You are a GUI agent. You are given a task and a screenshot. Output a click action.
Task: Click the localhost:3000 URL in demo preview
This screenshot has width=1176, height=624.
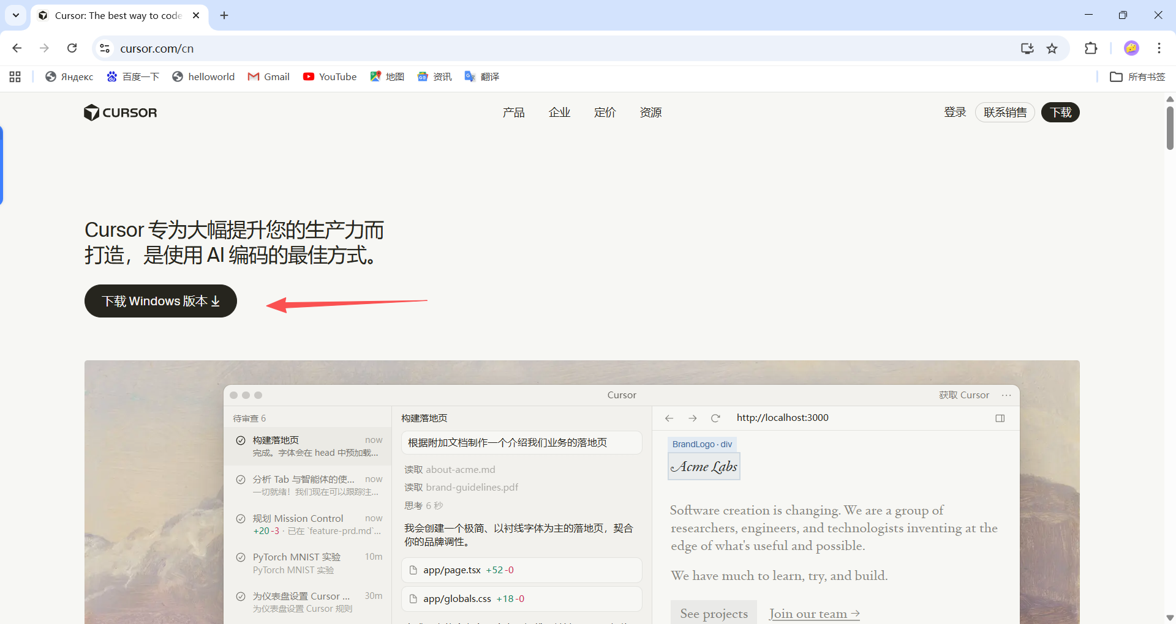782,418
